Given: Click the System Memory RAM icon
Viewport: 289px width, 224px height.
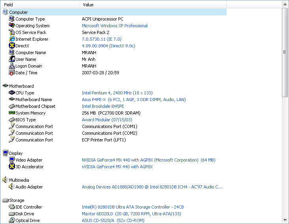Looking at the screenshot, I should point(12,113).
